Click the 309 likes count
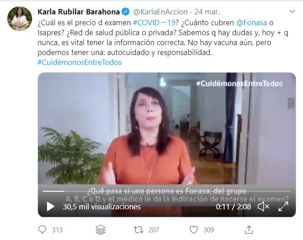The width and height of the screenshot is (303, 240). pyautogui.click(x=208, y=230)
